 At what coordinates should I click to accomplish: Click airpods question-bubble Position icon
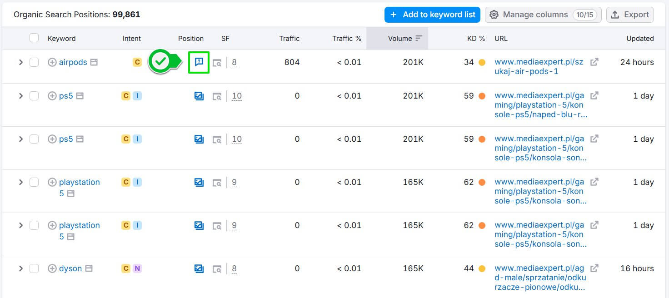pos(199,62)
